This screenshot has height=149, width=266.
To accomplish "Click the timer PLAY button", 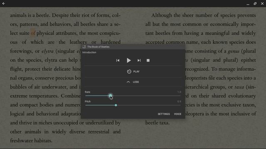I will point(133,72).
